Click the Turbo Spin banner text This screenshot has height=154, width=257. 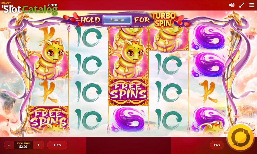163,19
